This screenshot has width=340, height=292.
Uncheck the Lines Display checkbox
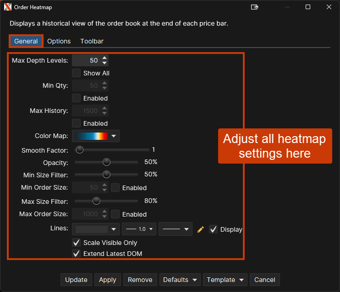pos(214,229)
